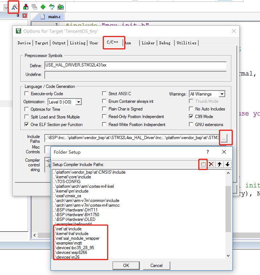
Task: Select path ..\devices\esp8266
Action: click(x=70, y=252)
